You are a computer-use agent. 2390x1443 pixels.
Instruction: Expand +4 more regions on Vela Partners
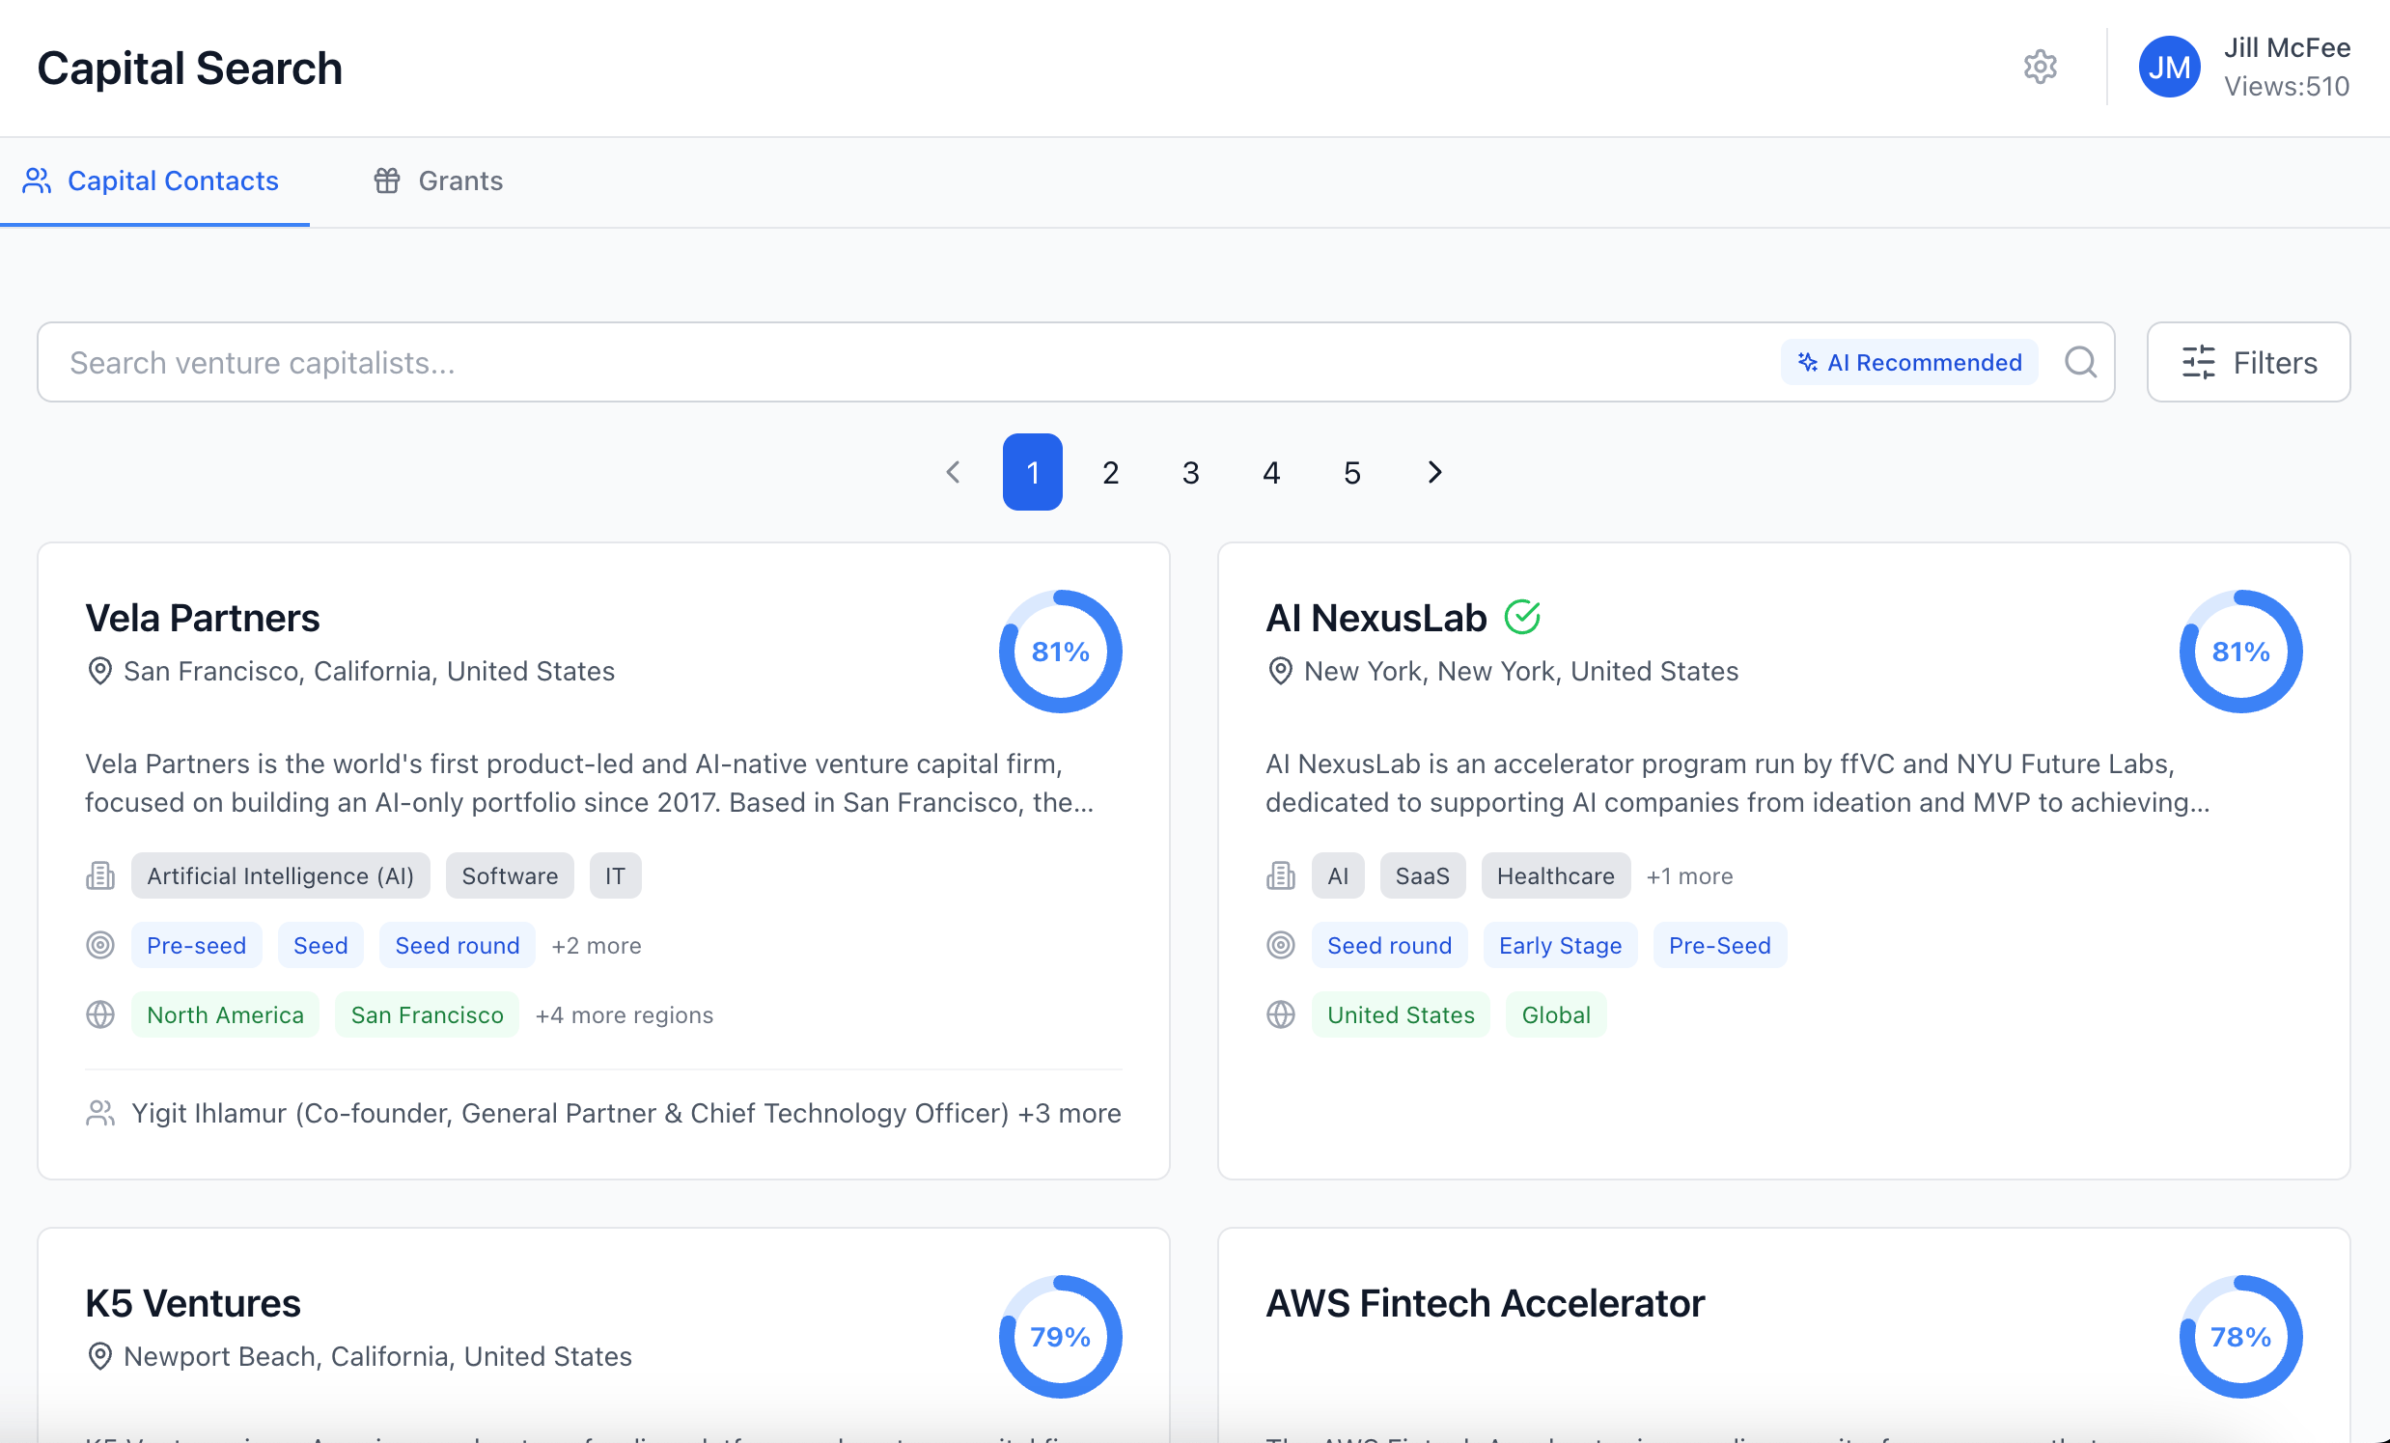(625, 1015)
